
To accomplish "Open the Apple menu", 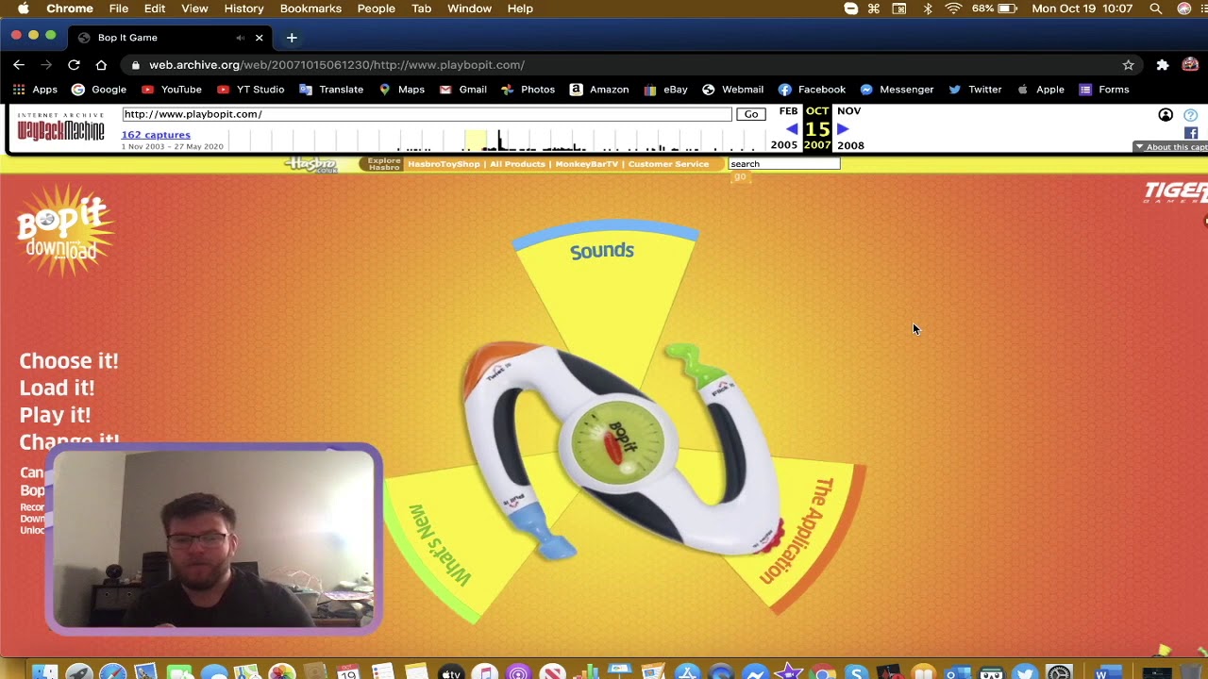I will point(23,8).
